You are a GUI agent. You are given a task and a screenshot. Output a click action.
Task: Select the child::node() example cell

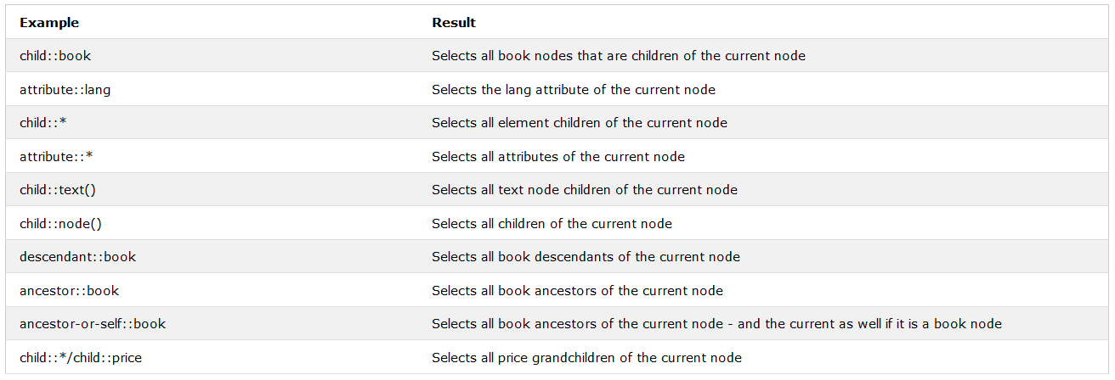point(212,223)
